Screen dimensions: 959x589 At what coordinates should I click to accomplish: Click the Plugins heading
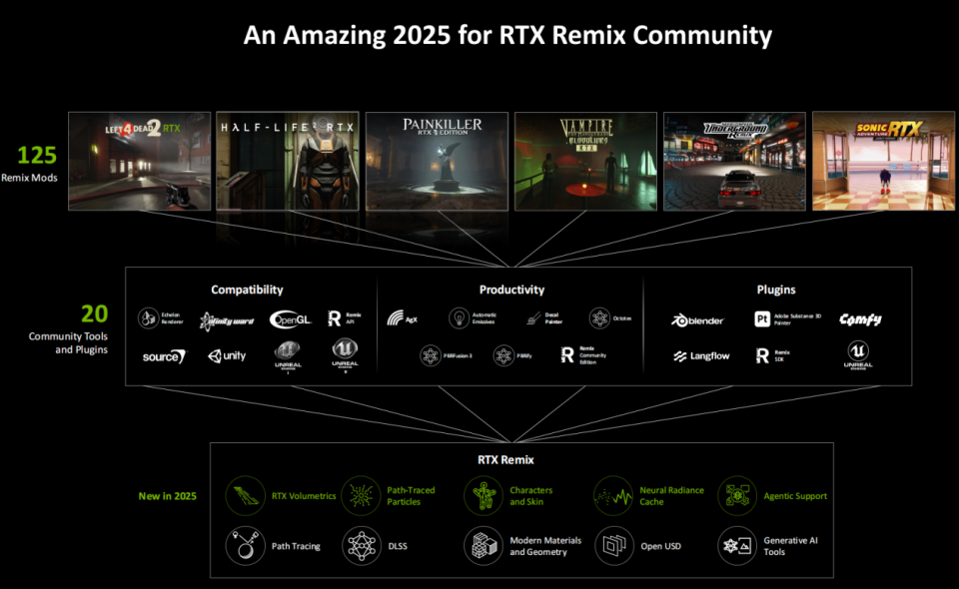pos(776,290)
